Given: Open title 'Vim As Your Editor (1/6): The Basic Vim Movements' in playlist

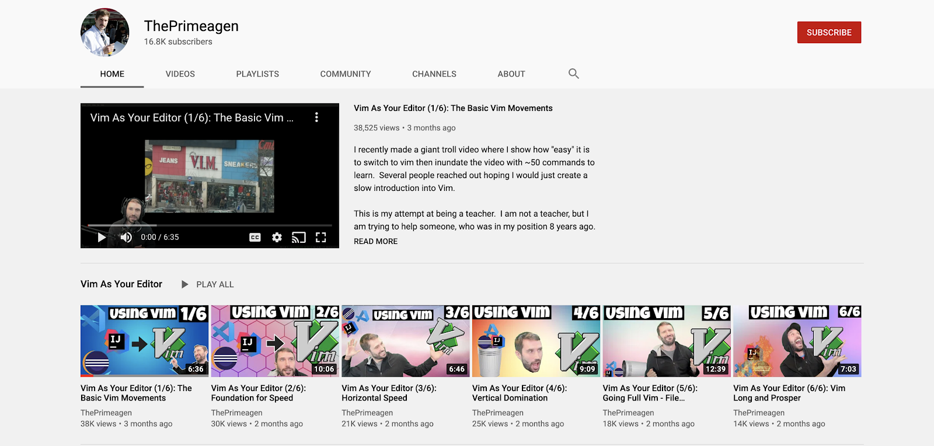Looking at the screenshot, I should coord(136,393).
